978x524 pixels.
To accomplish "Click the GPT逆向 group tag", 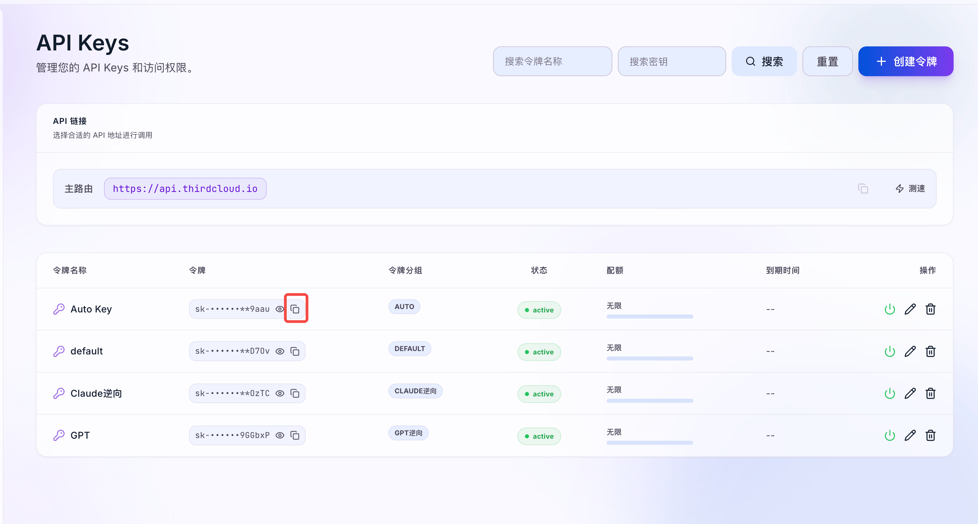I will 408,433.
